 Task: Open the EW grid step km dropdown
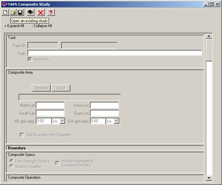click(116, 121)
